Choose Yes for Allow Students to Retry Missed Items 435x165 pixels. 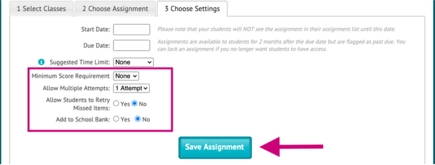coord(116,104)
